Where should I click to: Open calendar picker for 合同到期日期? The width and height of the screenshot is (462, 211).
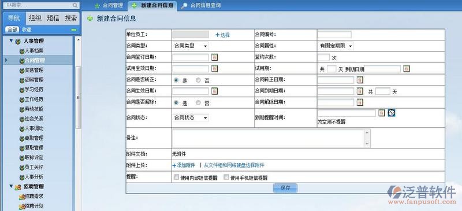point(360,91)
